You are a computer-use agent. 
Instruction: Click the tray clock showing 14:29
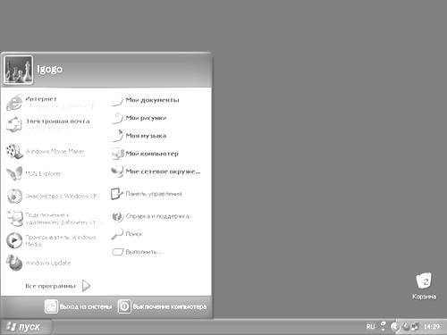pyautogui.click(x=432, y=327)
